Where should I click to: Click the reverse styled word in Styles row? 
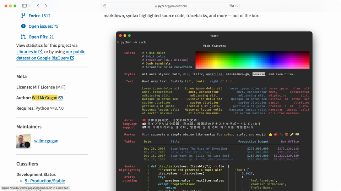pos(259,74)
